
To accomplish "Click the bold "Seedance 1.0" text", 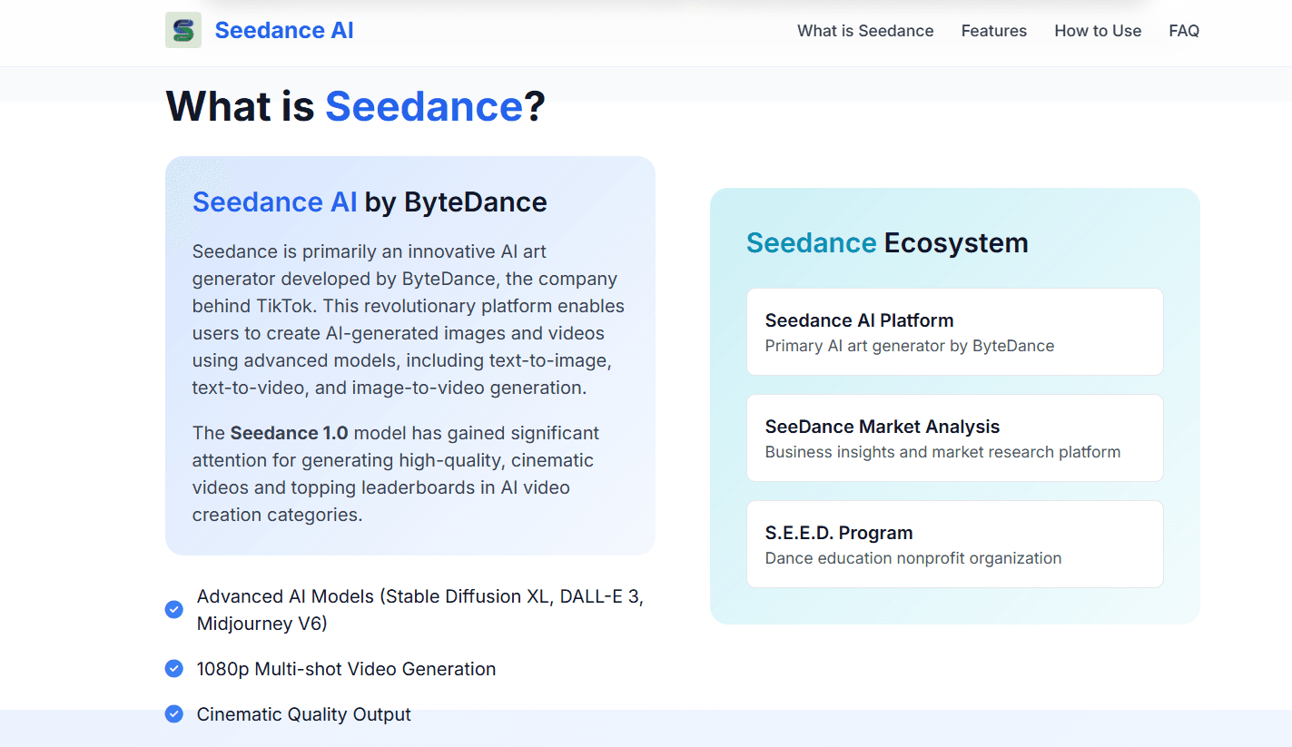I will pyautogui.click(x=289, y=433).
